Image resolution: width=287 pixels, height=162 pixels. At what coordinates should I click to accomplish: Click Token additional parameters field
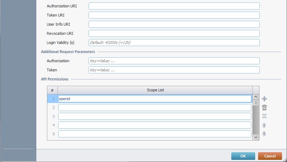tap(174, 70)
